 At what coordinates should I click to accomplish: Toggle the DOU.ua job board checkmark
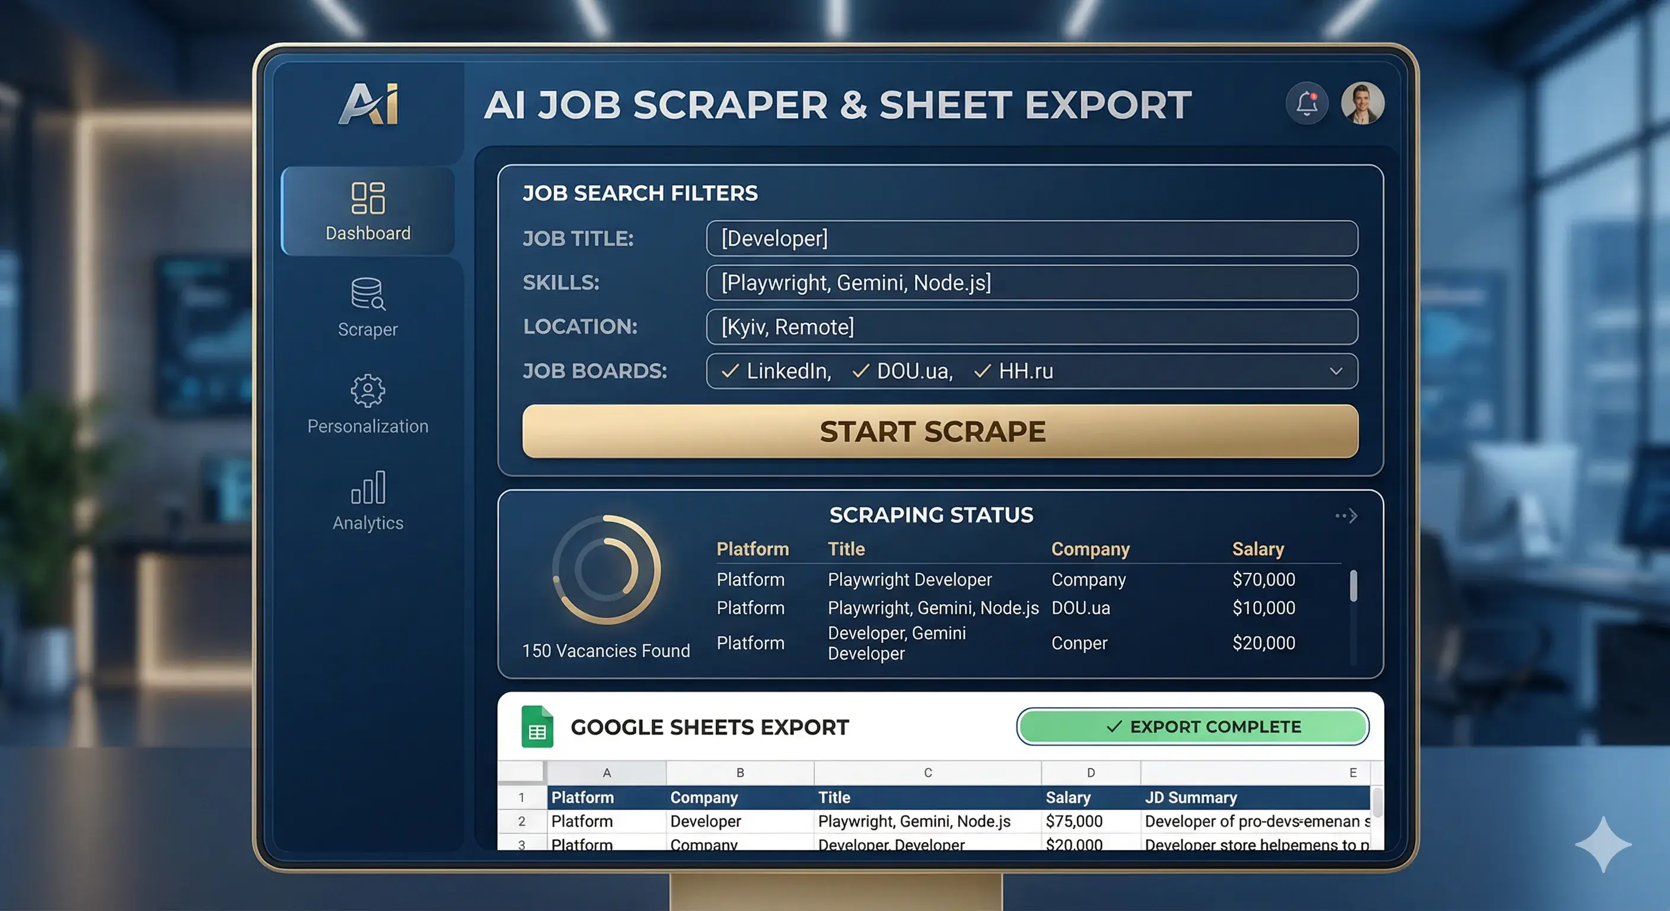point(861,371)
